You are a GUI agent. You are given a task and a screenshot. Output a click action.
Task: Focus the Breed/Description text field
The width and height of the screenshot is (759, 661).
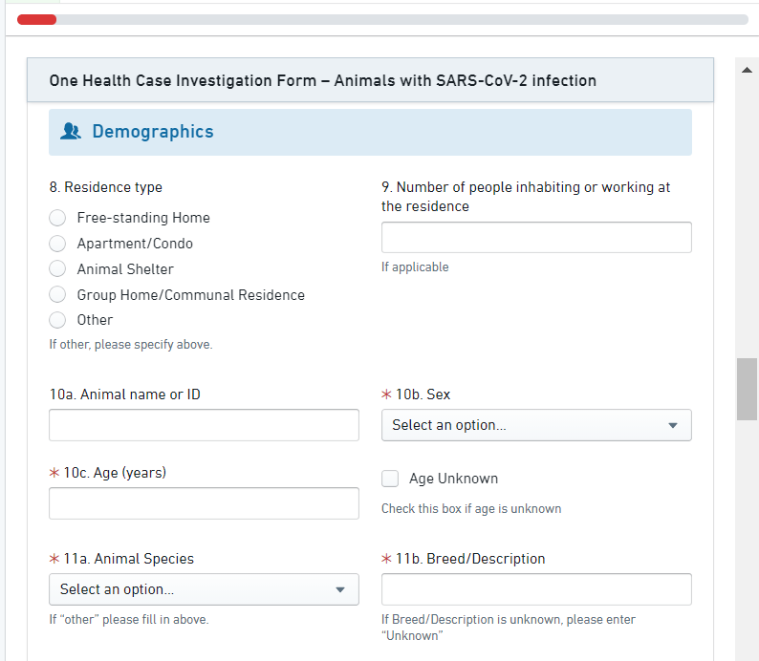tap(535, 589)
